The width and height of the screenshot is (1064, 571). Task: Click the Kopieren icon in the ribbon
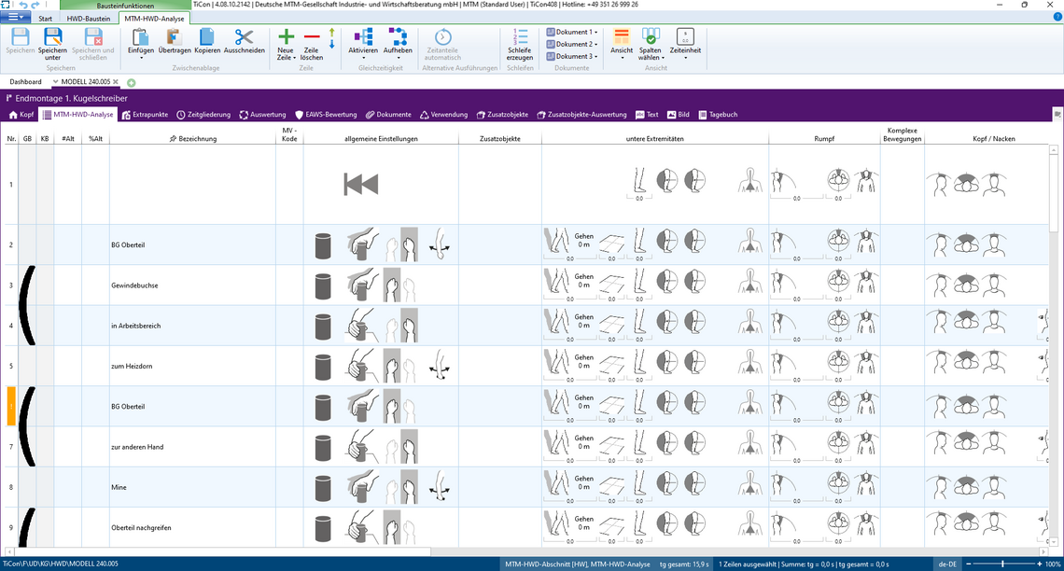pyautogui.click(x=207, y=37)
